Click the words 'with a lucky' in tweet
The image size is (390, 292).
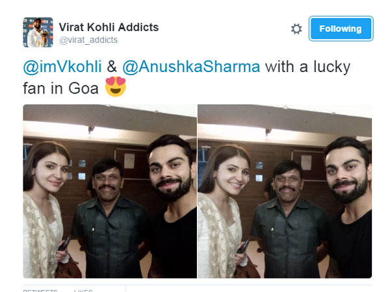click(x=307, y=67)
